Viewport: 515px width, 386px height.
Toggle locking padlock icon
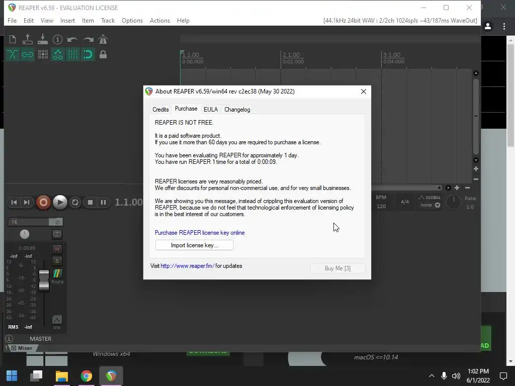(103, 54)
